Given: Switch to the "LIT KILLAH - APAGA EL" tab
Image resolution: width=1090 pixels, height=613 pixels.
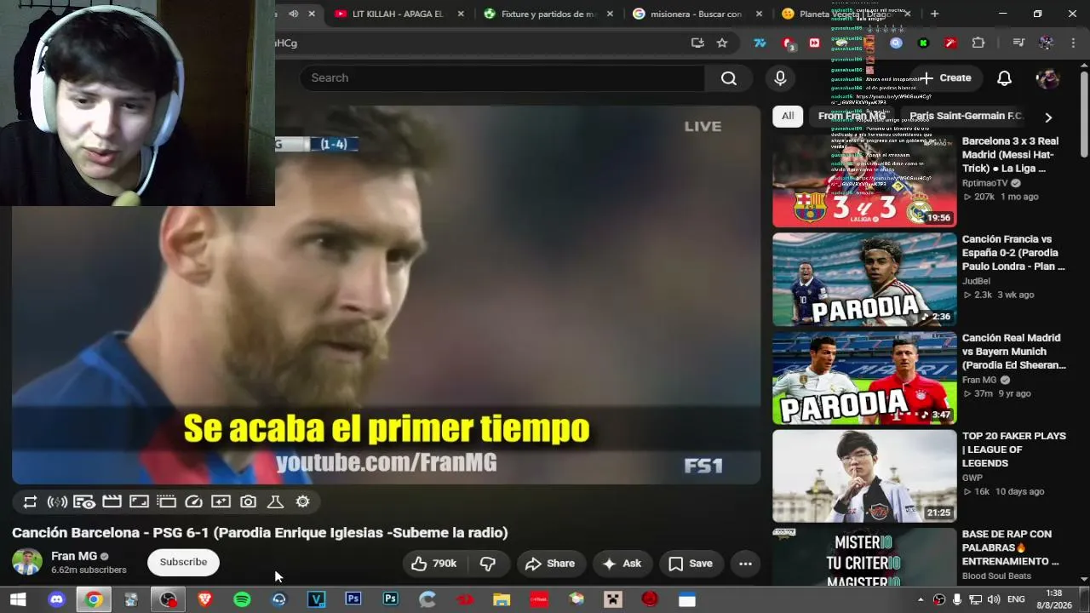Looking at the screenshot, I should point(398,14).
